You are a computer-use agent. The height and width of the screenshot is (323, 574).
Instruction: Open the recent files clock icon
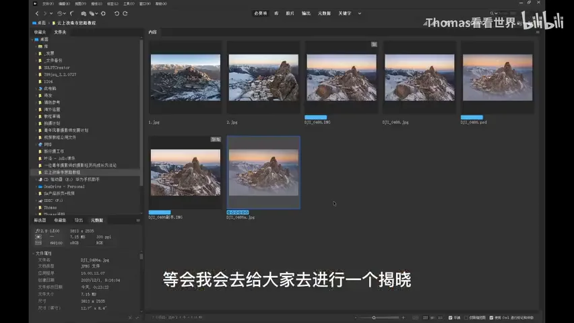click(x=60, y=13)
